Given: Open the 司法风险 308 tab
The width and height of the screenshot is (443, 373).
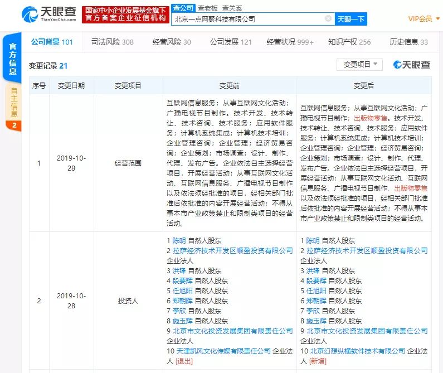Looking at the screenshot, I should pyautogui.click(x=112, y=42).
